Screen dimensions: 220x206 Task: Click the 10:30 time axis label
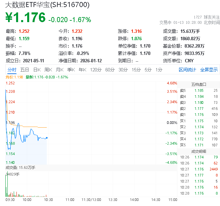point(48,200)
